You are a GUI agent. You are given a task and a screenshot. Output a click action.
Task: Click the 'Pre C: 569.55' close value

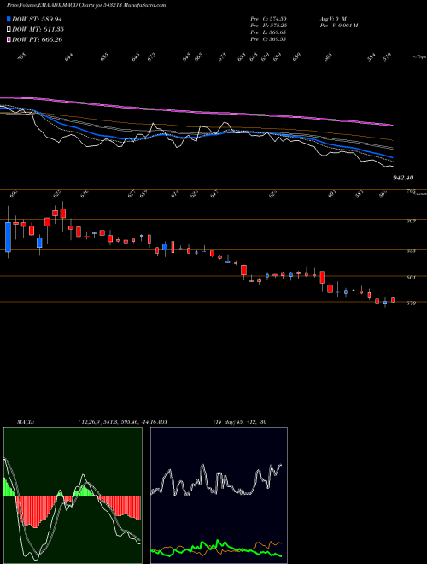coord(268,39)
